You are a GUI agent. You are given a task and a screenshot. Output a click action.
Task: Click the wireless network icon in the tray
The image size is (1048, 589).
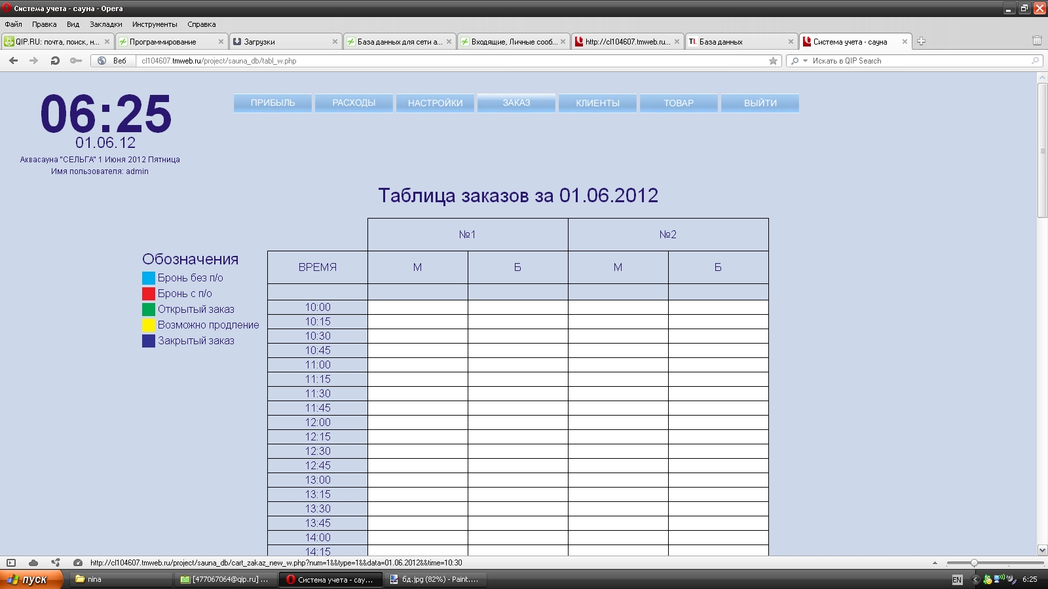1000,579
